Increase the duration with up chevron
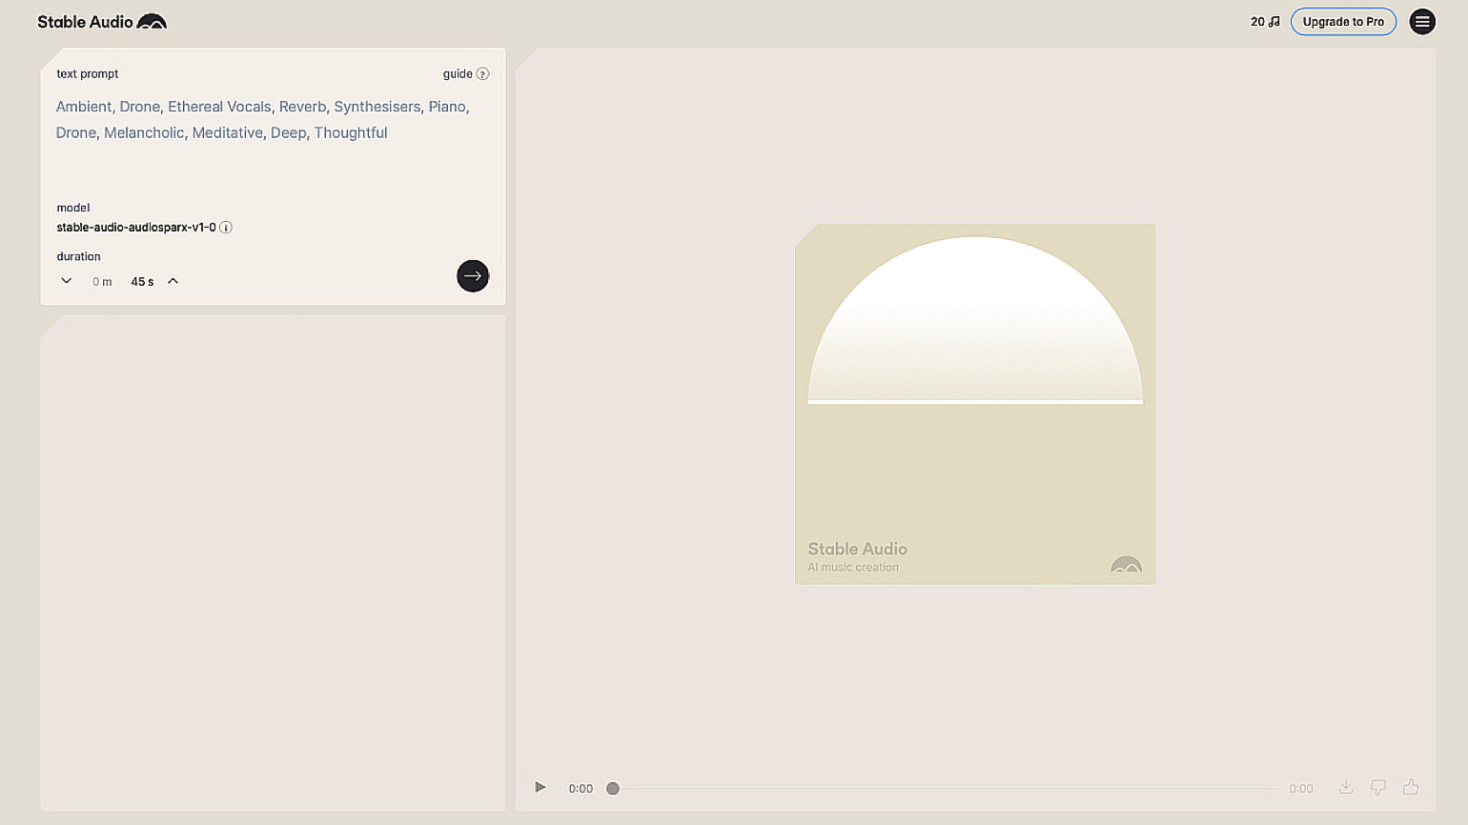Screen dimensions: 1468x825 pyautogui.click(x=173, y=281)
